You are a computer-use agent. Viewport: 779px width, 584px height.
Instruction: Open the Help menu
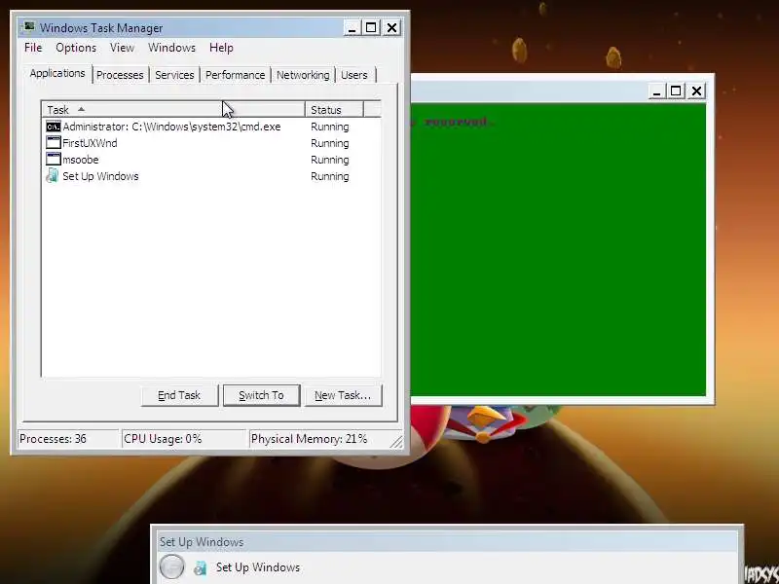221,48
